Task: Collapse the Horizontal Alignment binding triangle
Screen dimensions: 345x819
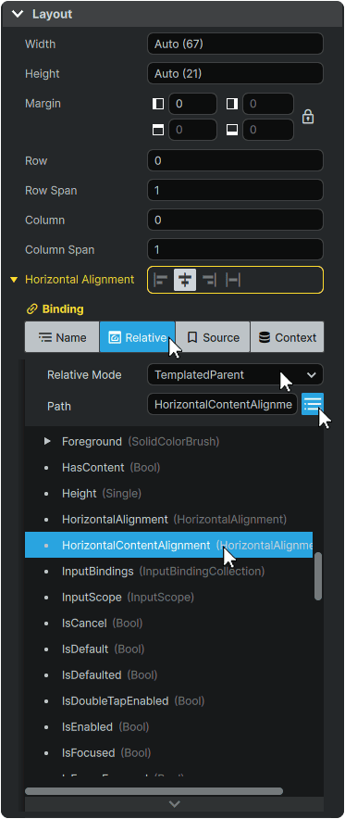Action: (15, 280)
